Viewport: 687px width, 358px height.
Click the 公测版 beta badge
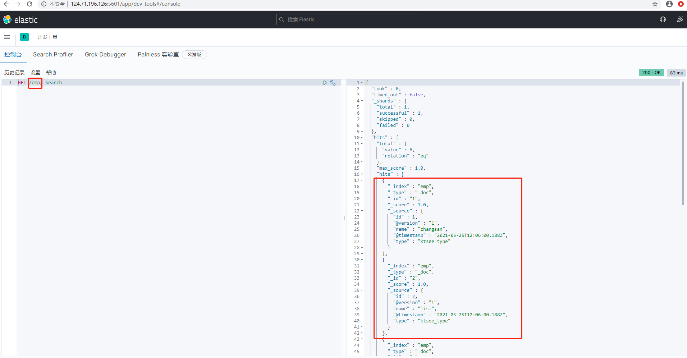tap(194, 55)
